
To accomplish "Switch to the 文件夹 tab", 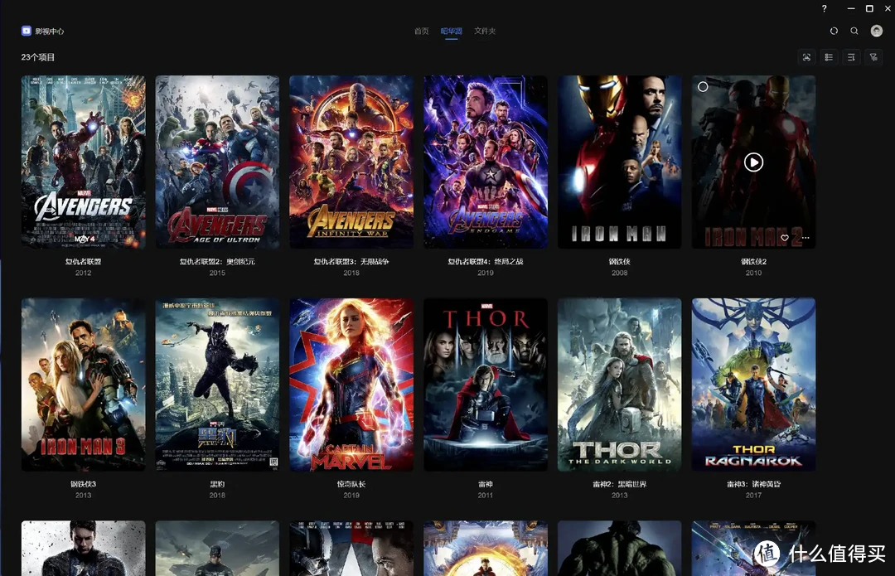I will tap(485, 31).
